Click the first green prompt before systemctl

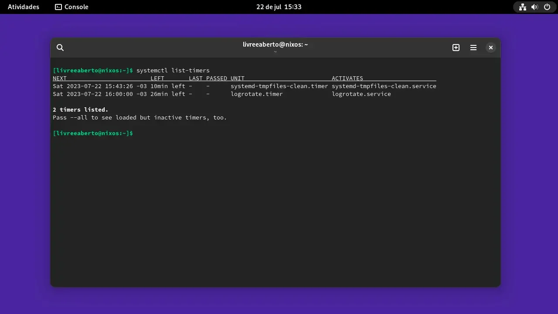pos(93,70)
